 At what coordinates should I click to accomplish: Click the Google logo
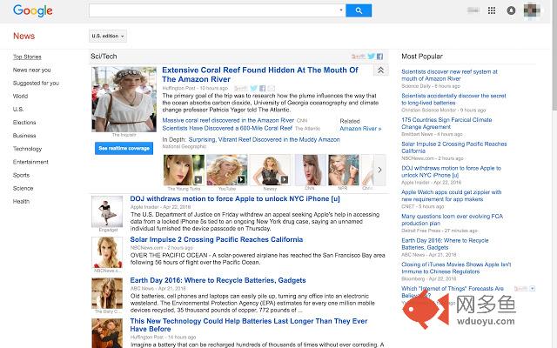[x=33, y=10]
